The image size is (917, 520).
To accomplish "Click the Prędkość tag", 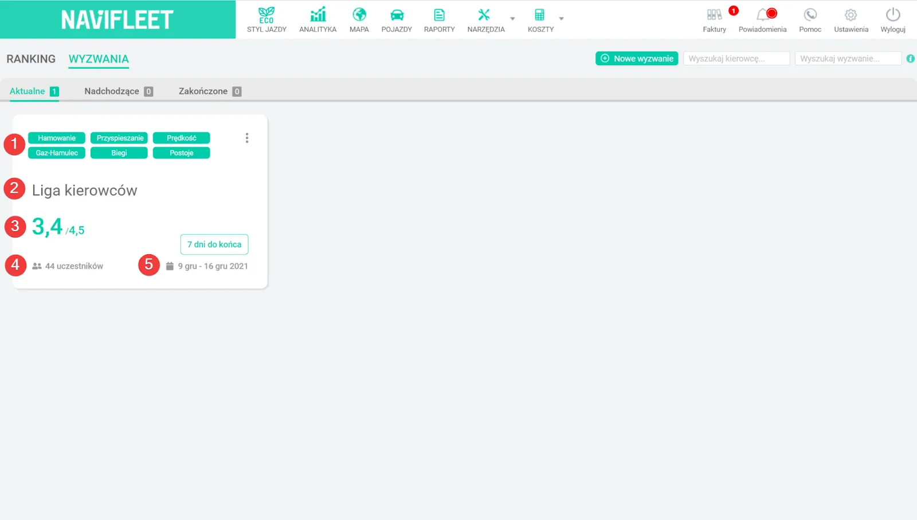I will coord(182,138).
